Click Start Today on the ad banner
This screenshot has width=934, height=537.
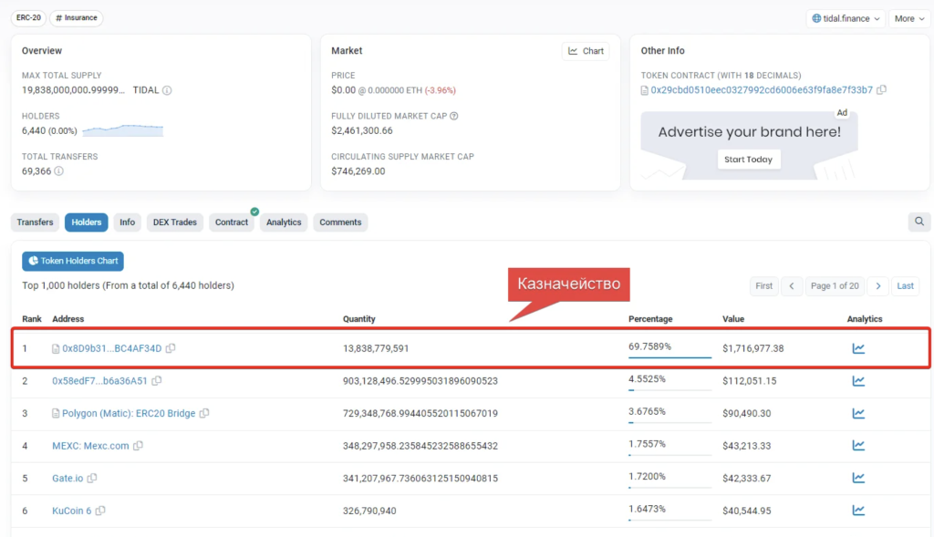click(748, 159)
